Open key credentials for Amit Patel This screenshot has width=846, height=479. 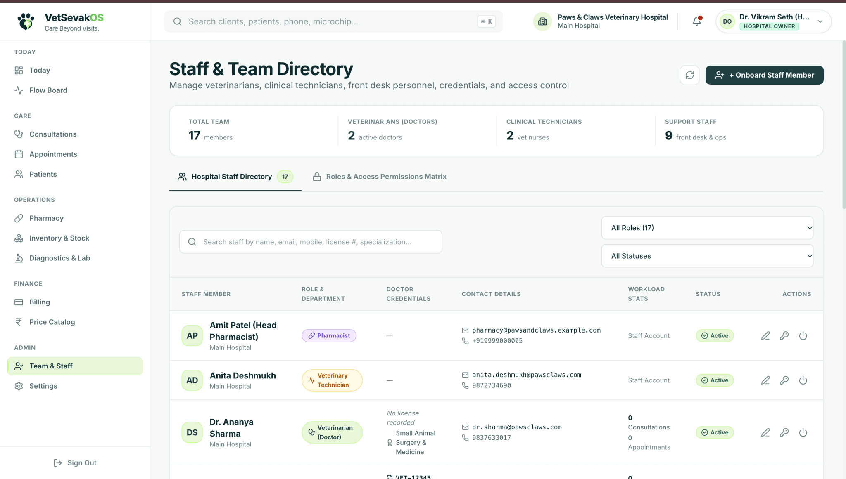coord(784,336)
